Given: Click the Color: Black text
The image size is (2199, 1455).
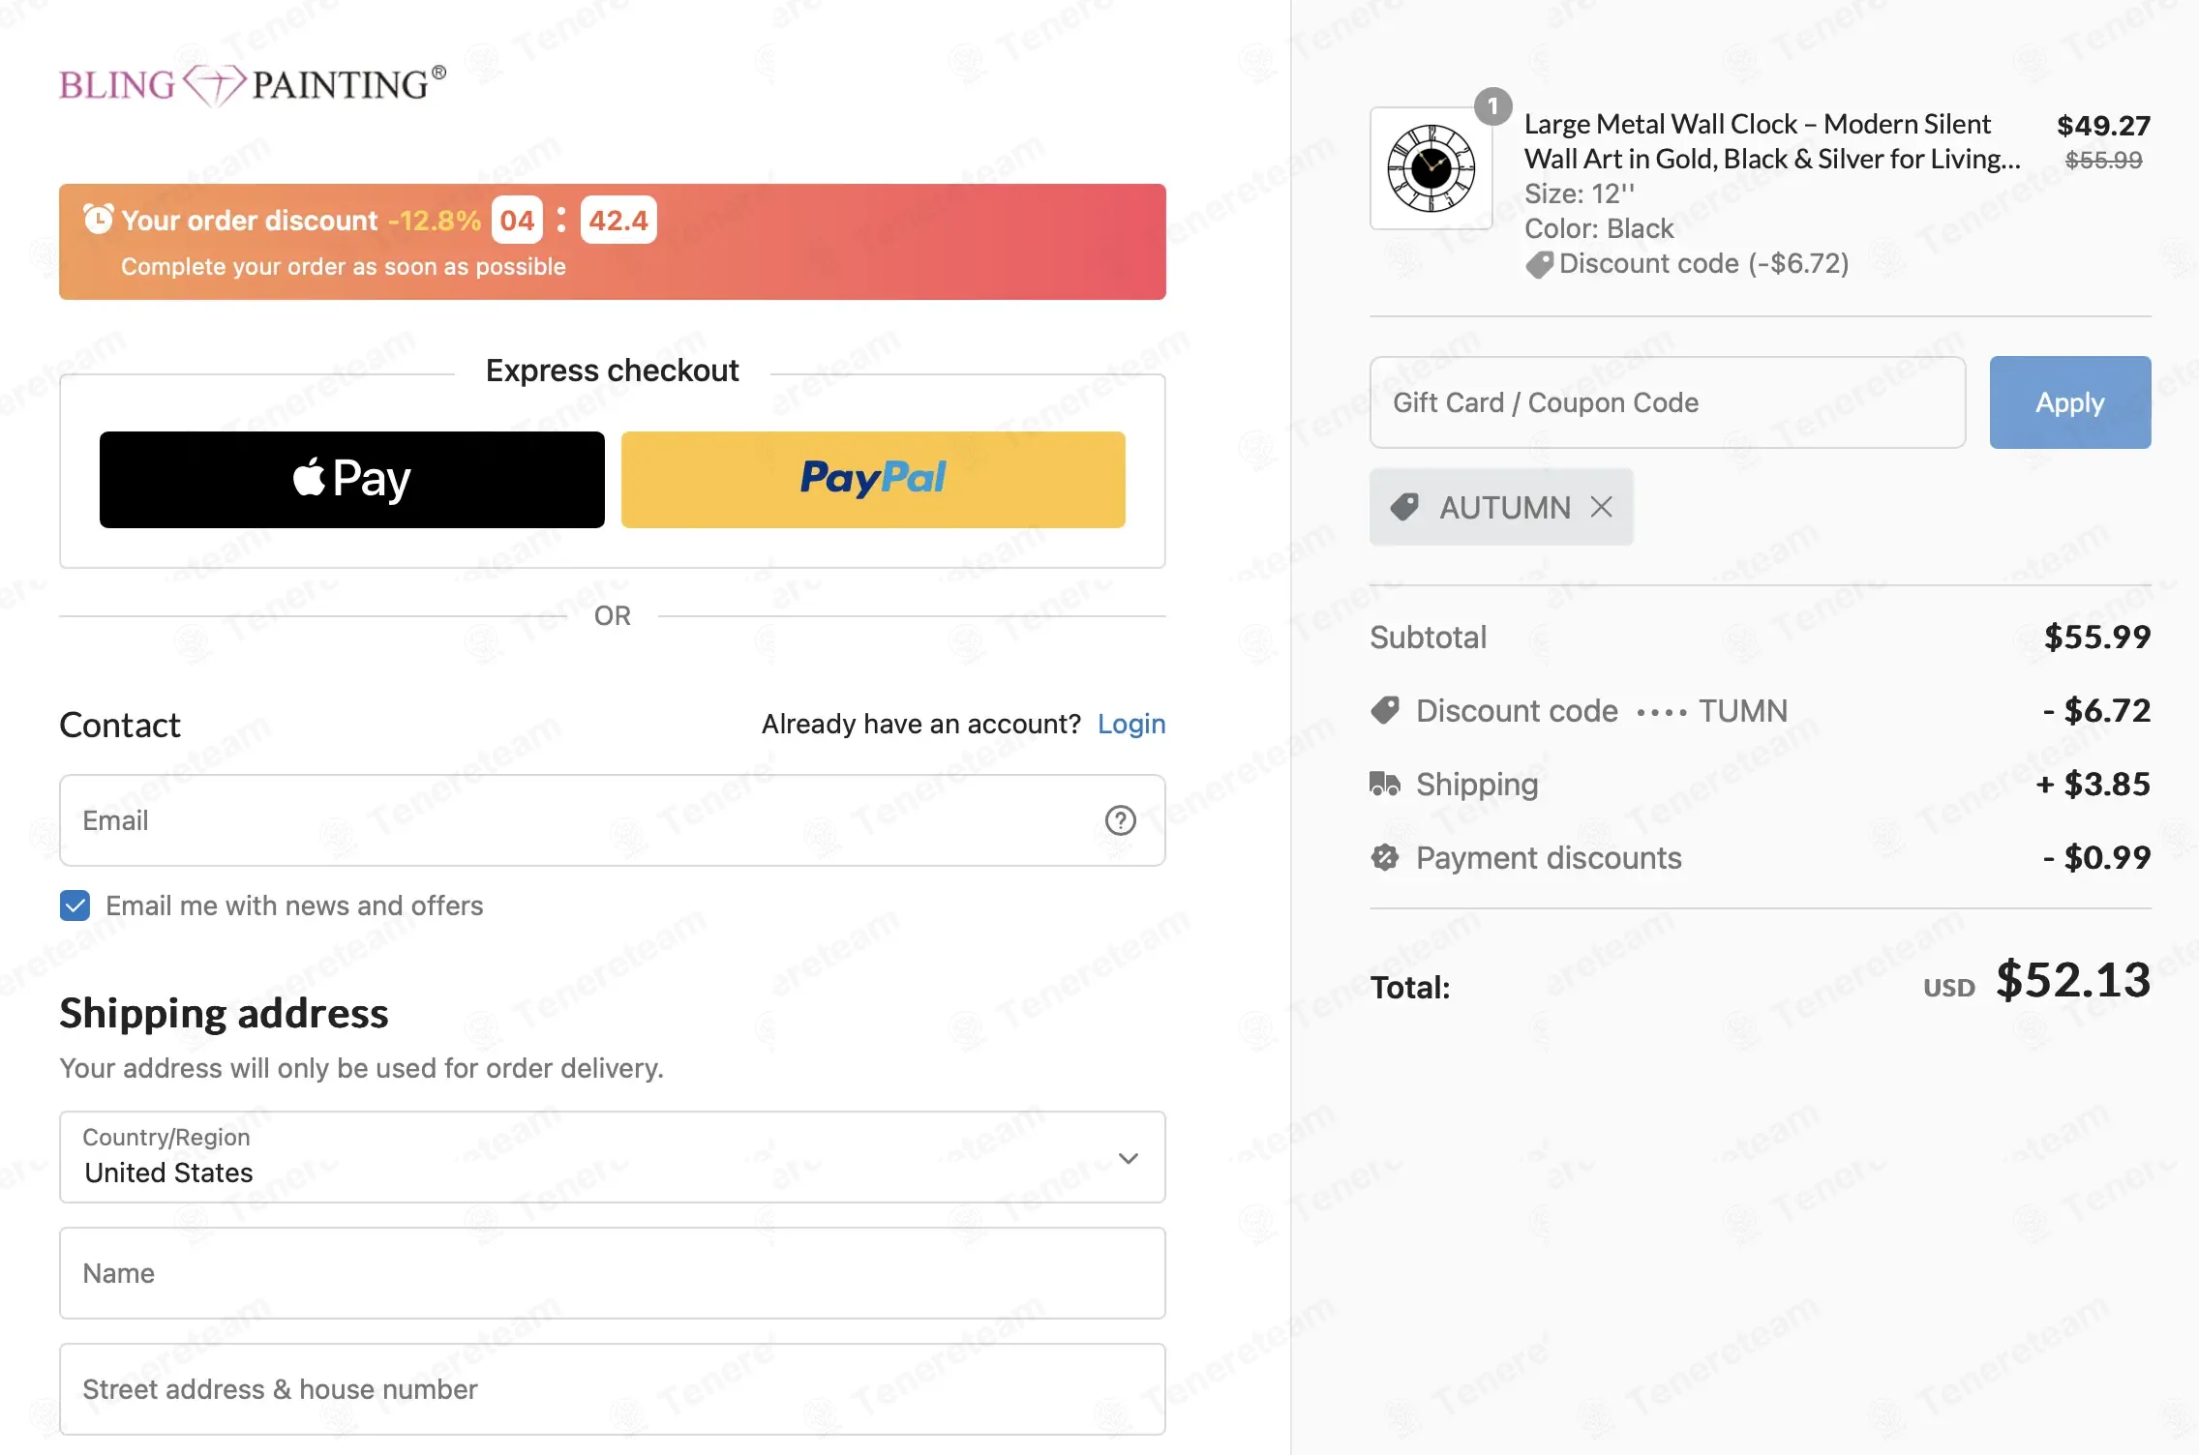Looking at the screenshot, I should tap(1599, 229).
